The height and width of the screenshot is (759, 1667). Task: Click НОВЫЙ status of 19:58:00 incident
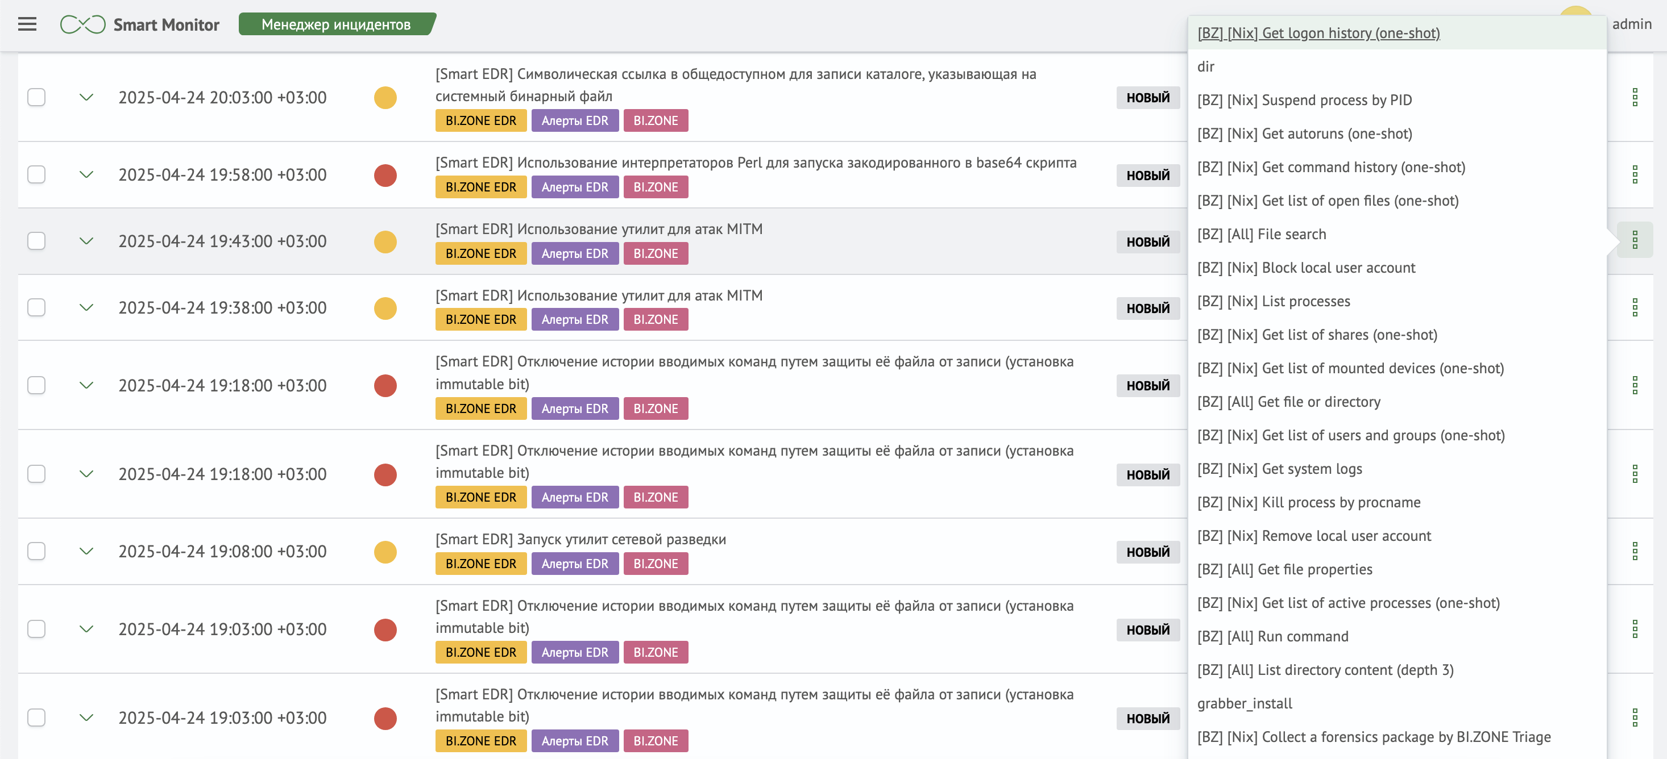1147,175
